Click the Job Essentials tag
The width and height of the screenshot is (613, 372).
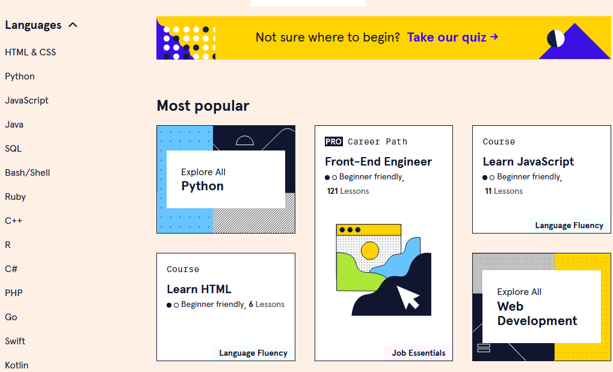click(x=418, y=354)
